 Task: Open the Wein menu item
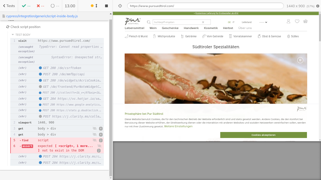tap(153, 28)
